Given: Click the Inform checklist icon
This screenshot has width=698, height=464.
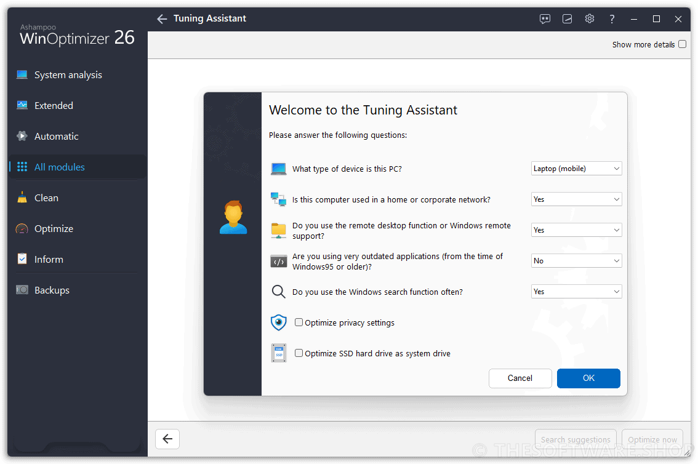Looking at the screenshot, I should (22, 259).
